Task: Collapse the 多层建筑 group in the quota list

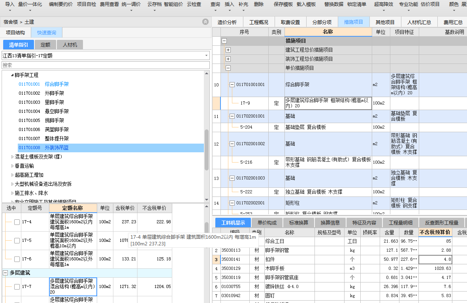Action: coord(6,273)
